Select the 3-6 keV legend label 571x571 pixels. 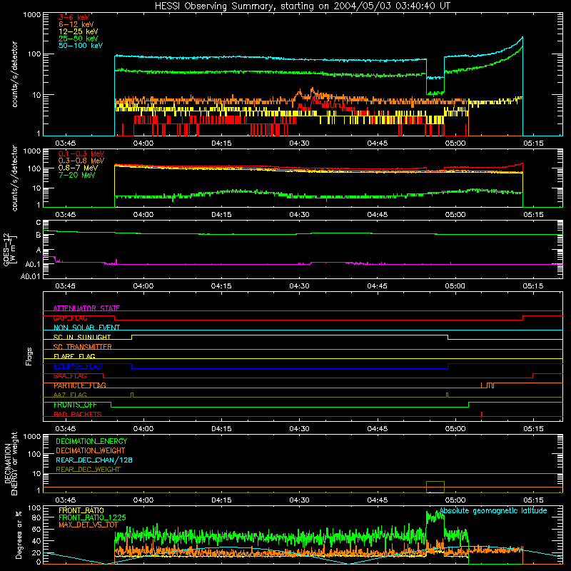tap(74, 17)
